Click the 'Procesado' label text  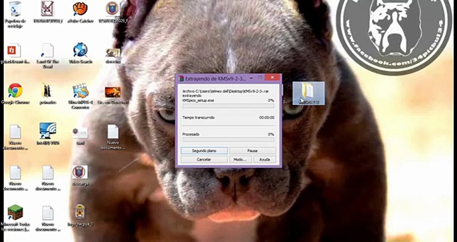(x=191, y=134)
